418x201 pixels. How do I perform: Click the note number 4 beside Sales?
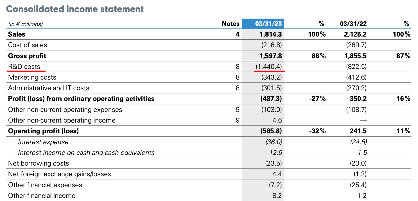(x=238, y=34)
